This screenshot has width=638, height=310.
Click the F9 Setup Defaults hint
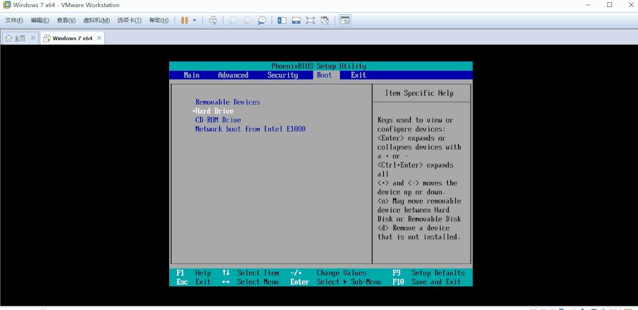click(x=429, y=273)
